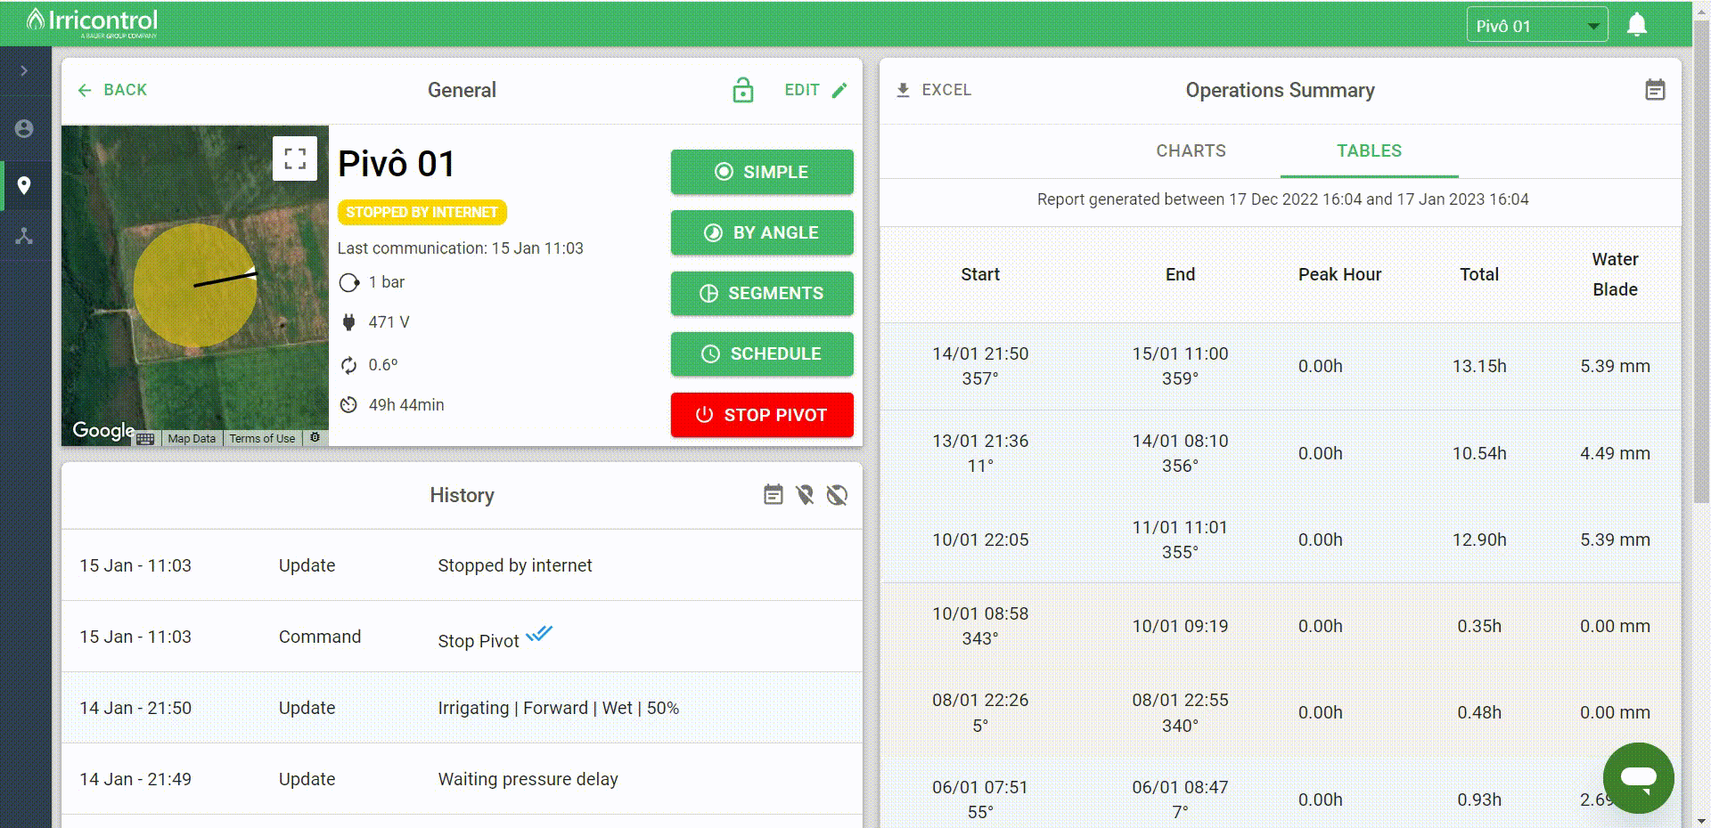Click the Google Maps keyboard shortcuts icon
Image resolution: width=1711 pixels, height=828 pixels.
146,439
